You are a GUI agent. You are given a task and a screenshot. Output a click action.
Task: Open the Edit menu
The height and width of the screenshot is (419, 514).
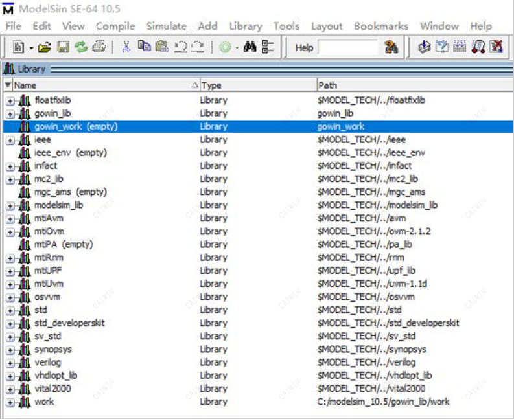[41, 26]
